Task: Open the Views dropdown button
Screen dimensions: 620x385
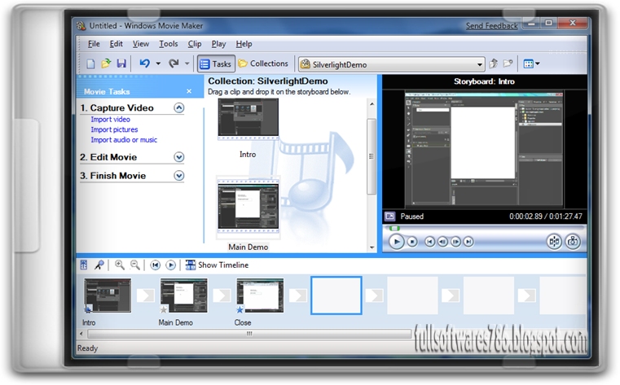Action: click(x=531, y=63)
